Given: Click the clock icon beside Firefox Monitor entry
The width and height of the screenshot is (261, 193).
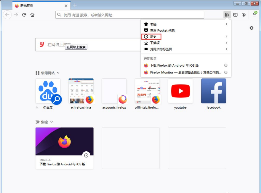Looking at the screenshot, I should (226, 72).
